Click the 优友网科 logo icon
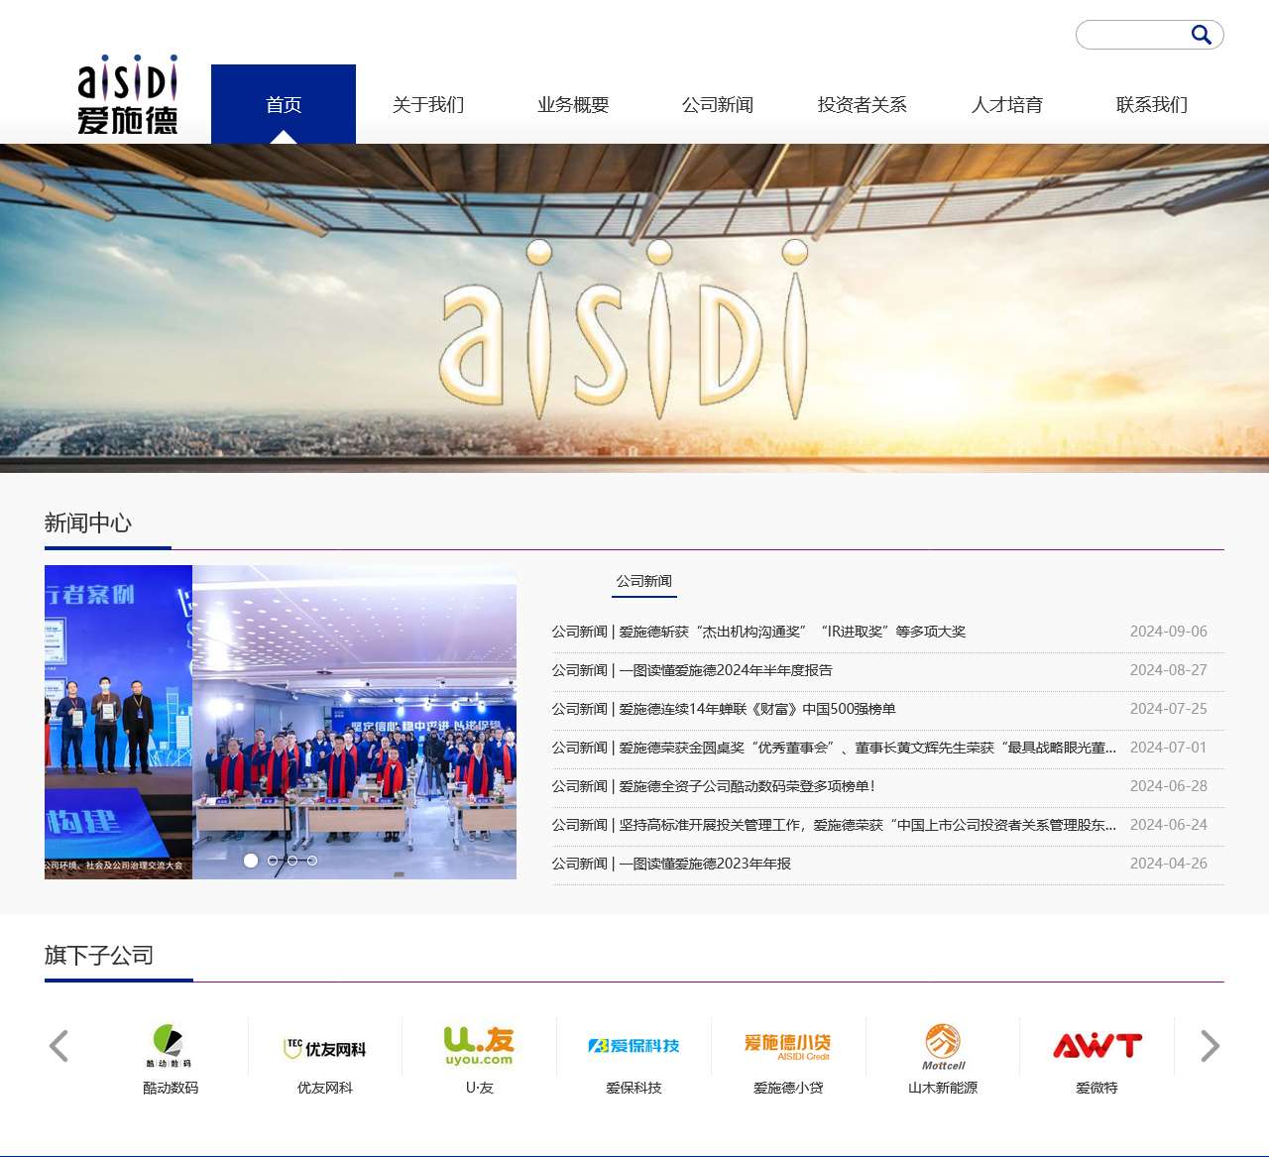This screenshot has height=1157, width=1269. [x=325, y=1048]
